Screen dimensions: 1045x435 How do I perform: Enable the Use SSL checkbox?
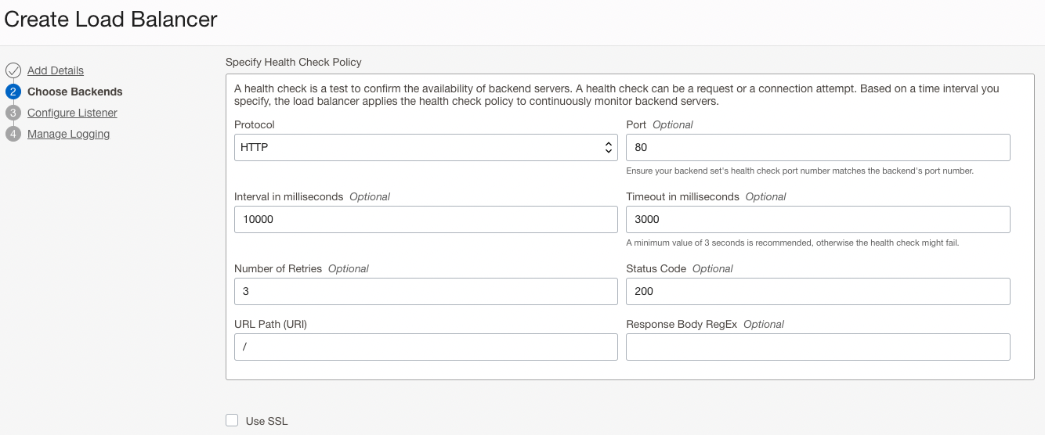pyautogui.click(x=232, y=420)
